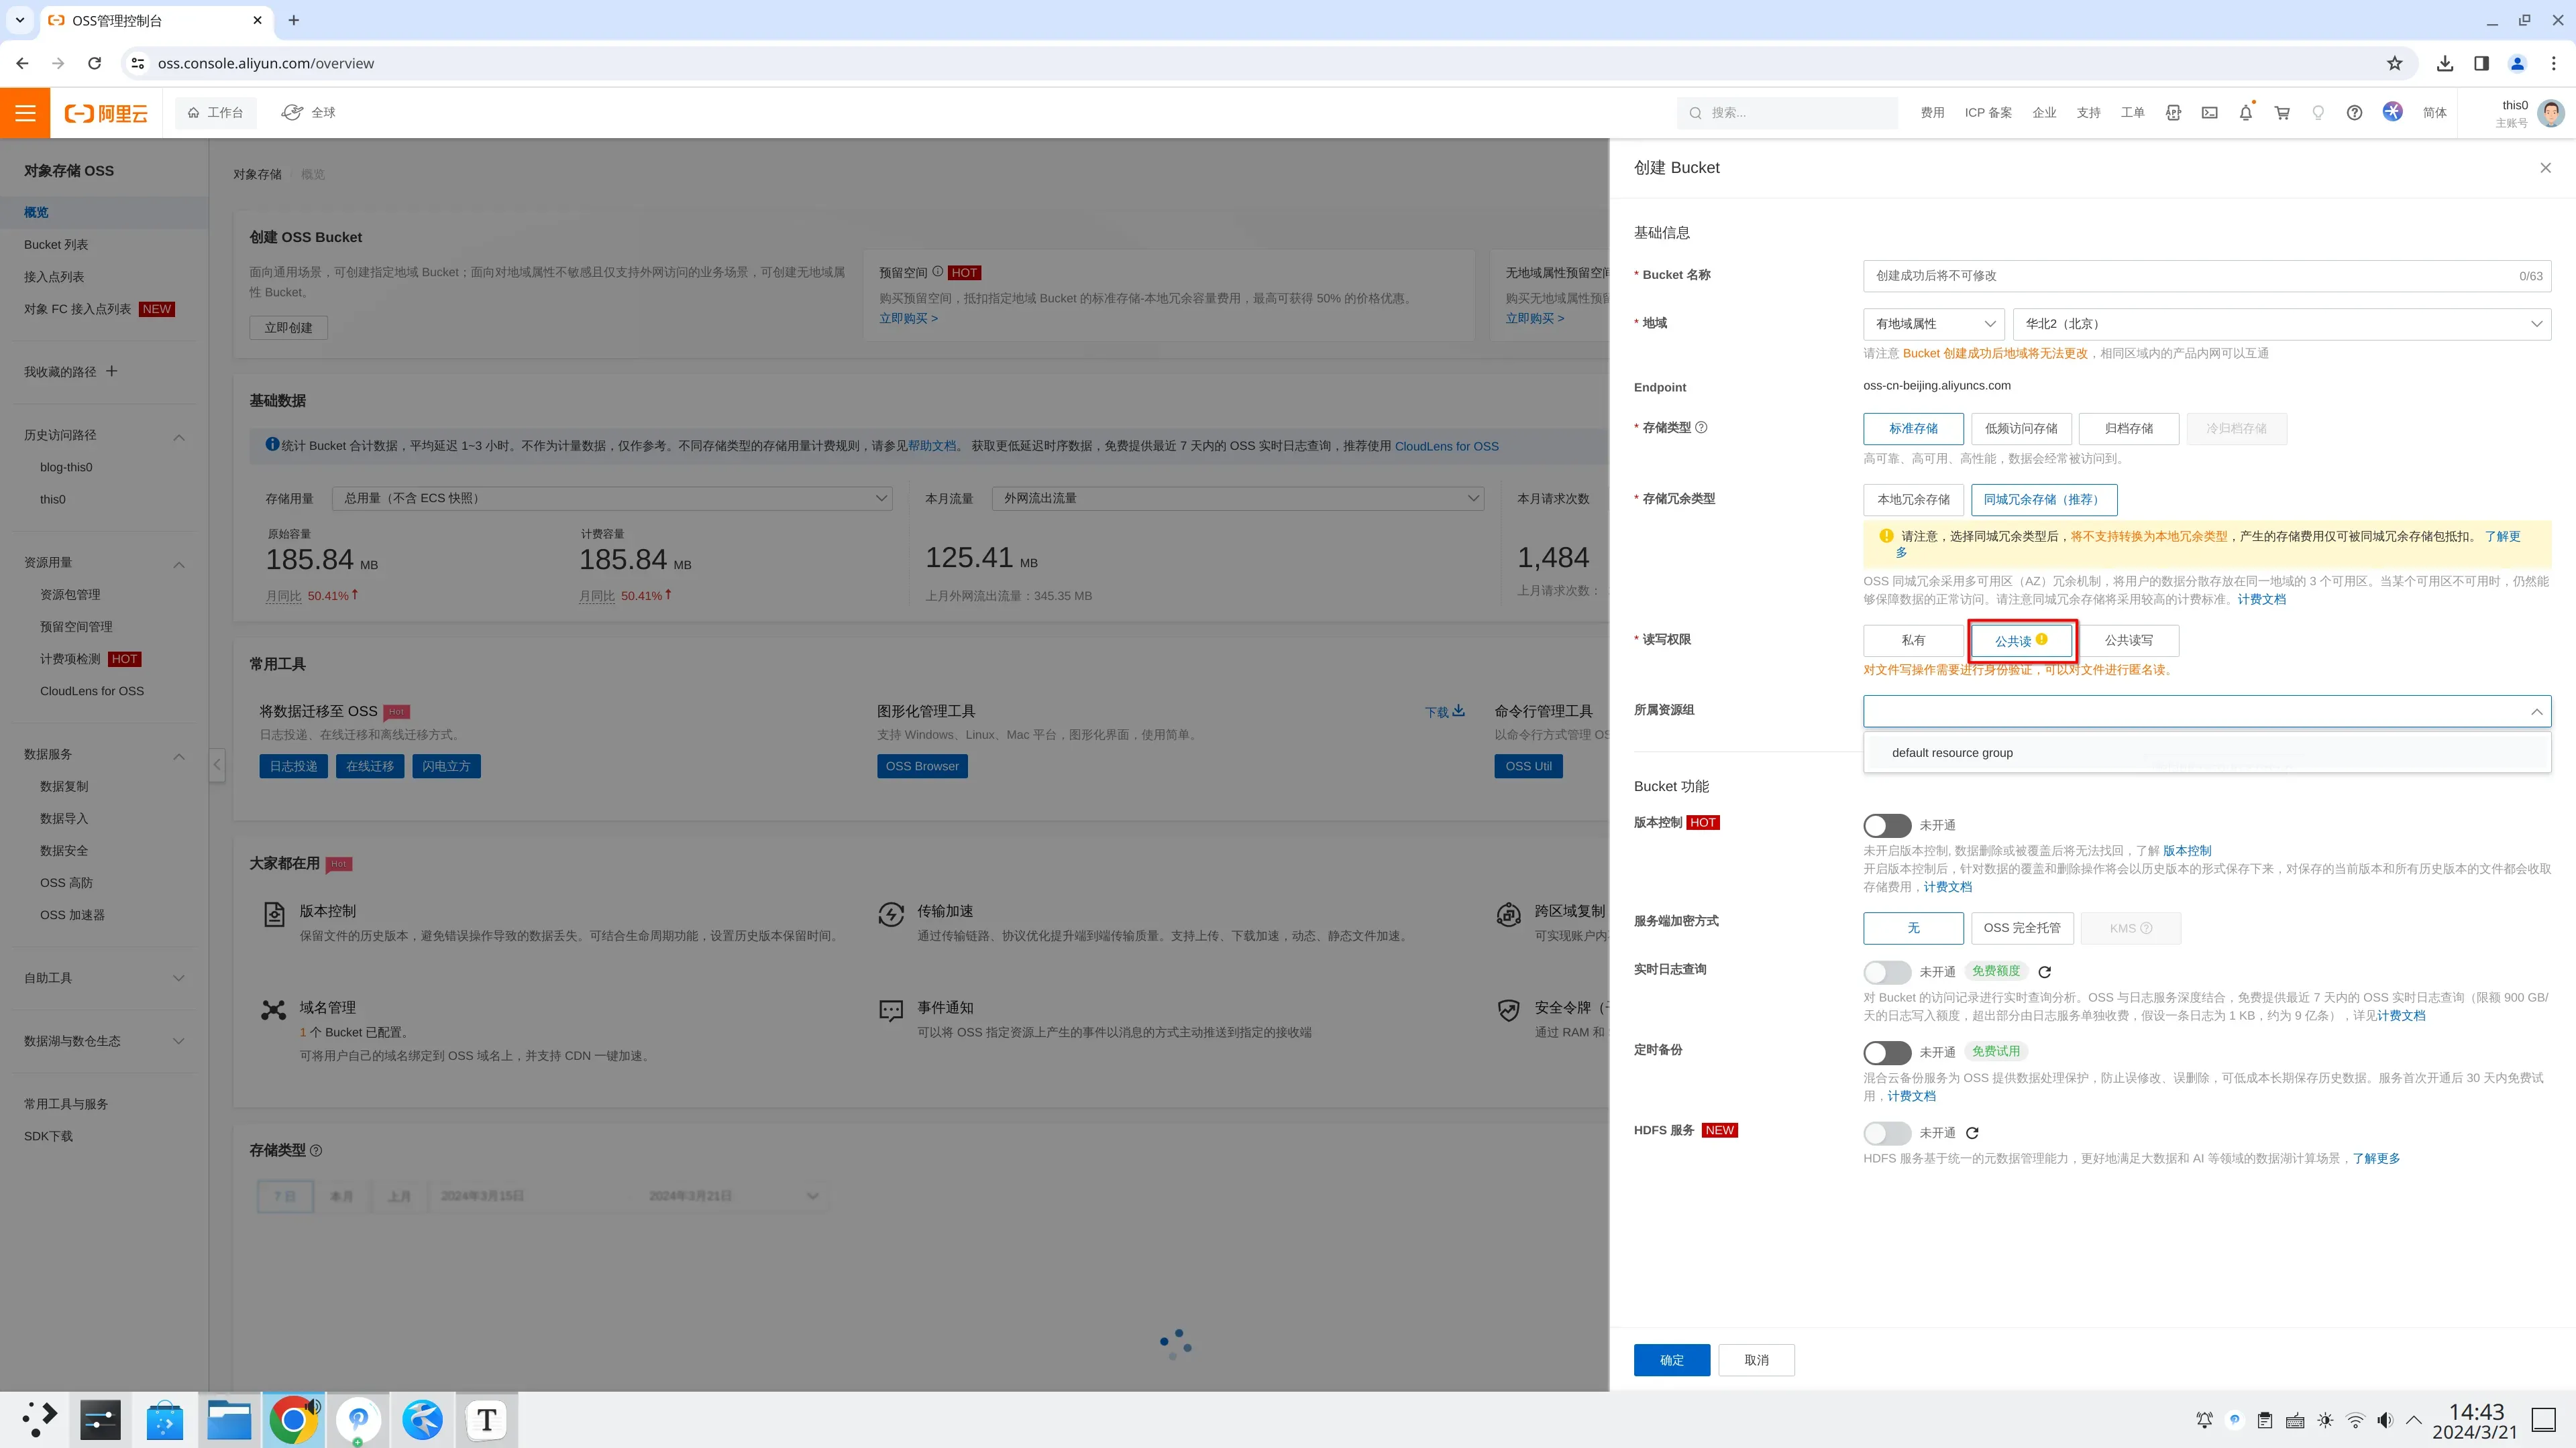The width and height of the screenshot is (2576, 1448).
Task: Open the Beijing region dropdown
Action: 2281,324
